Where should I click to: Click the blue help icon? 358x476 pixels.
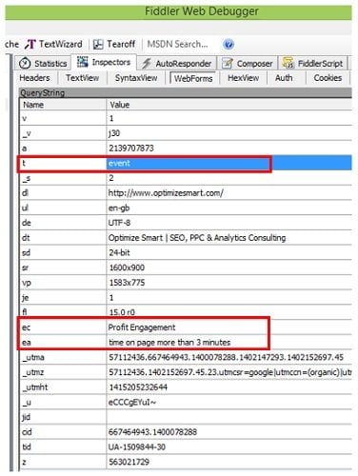tap(229, 44)
